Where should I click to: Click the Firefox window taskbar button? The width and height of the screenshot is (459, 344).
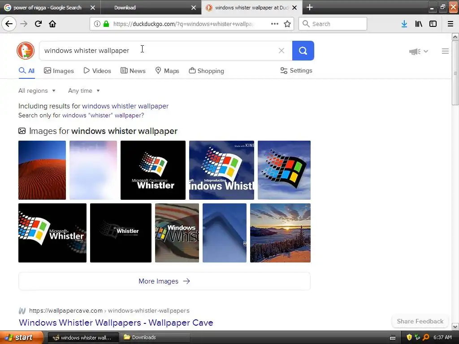pos(83,337)
